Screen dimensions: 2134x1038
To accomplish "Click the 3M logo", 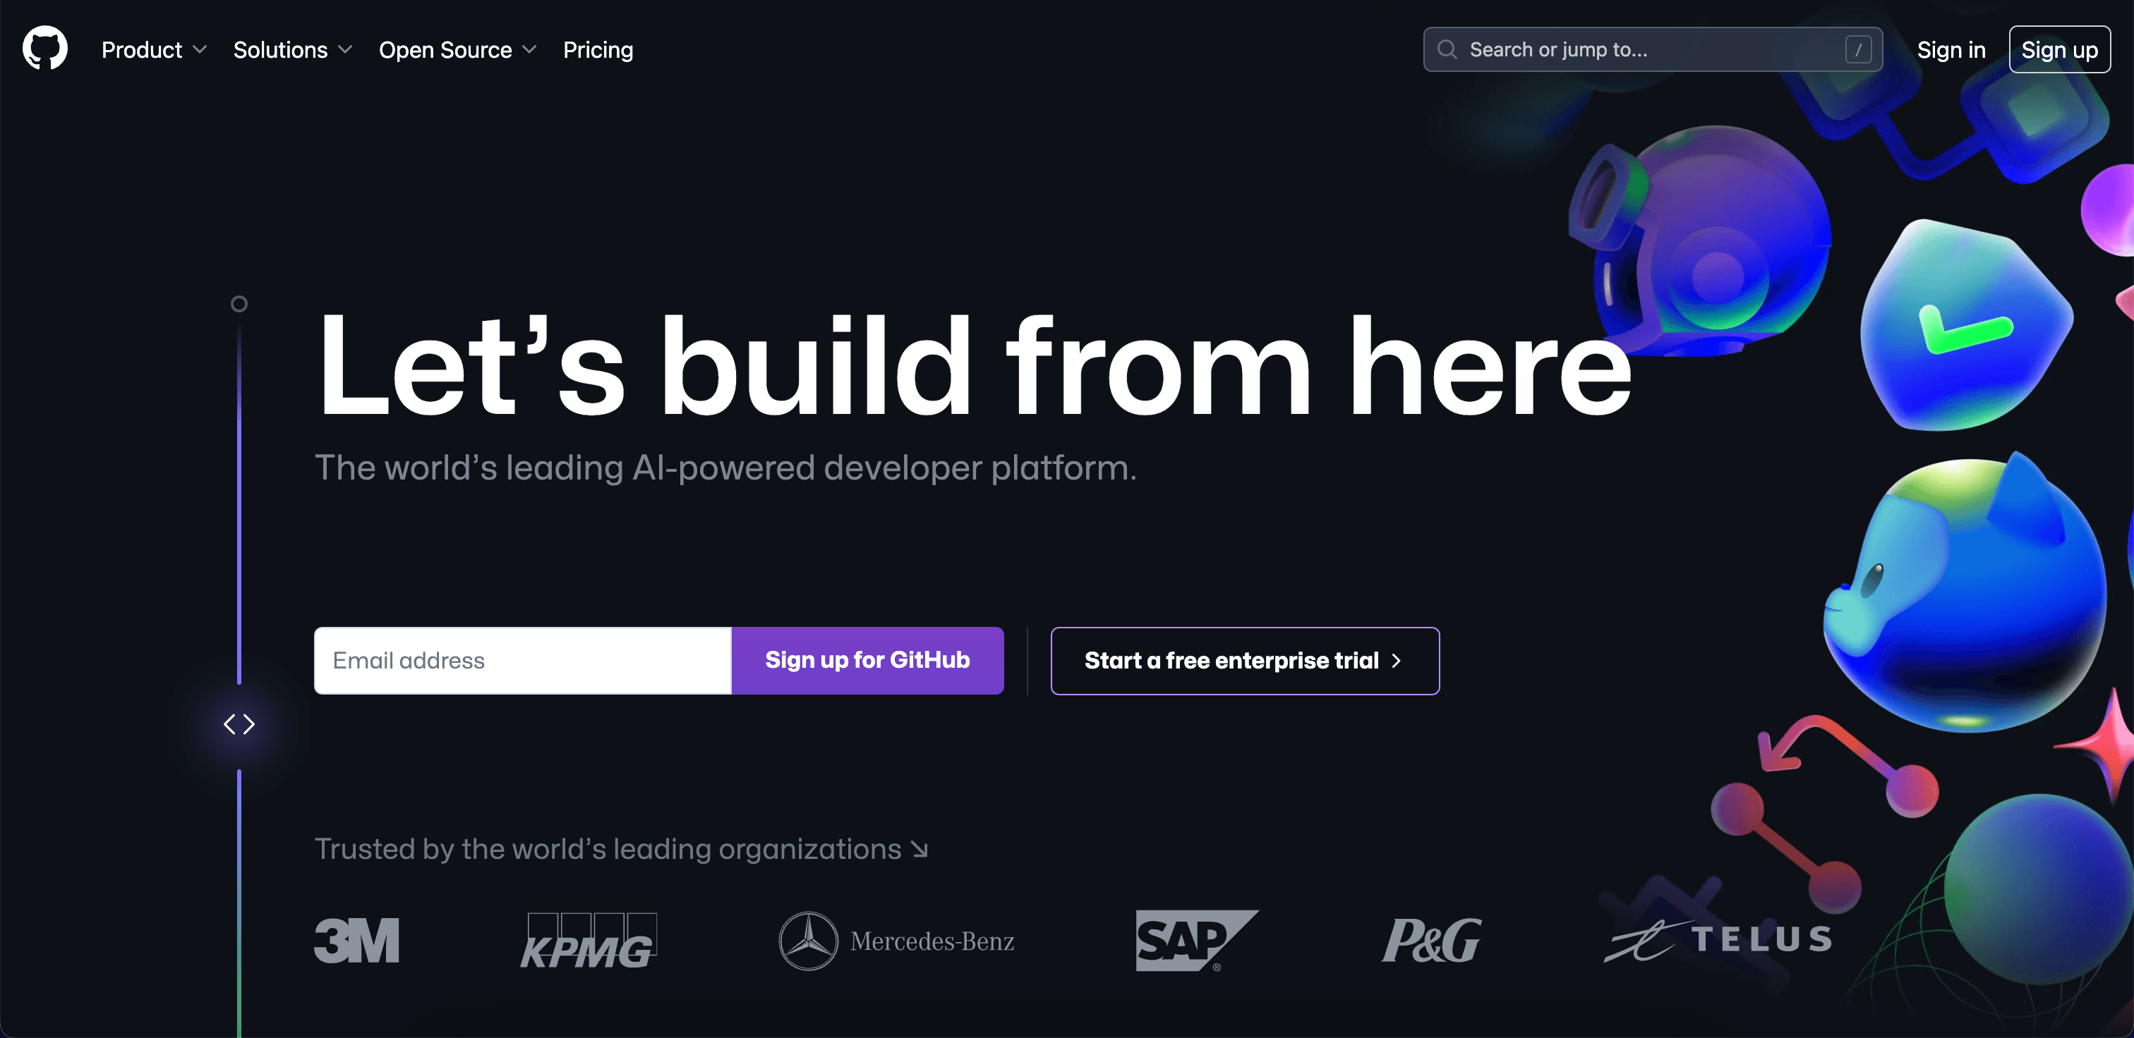I will 357,940.
